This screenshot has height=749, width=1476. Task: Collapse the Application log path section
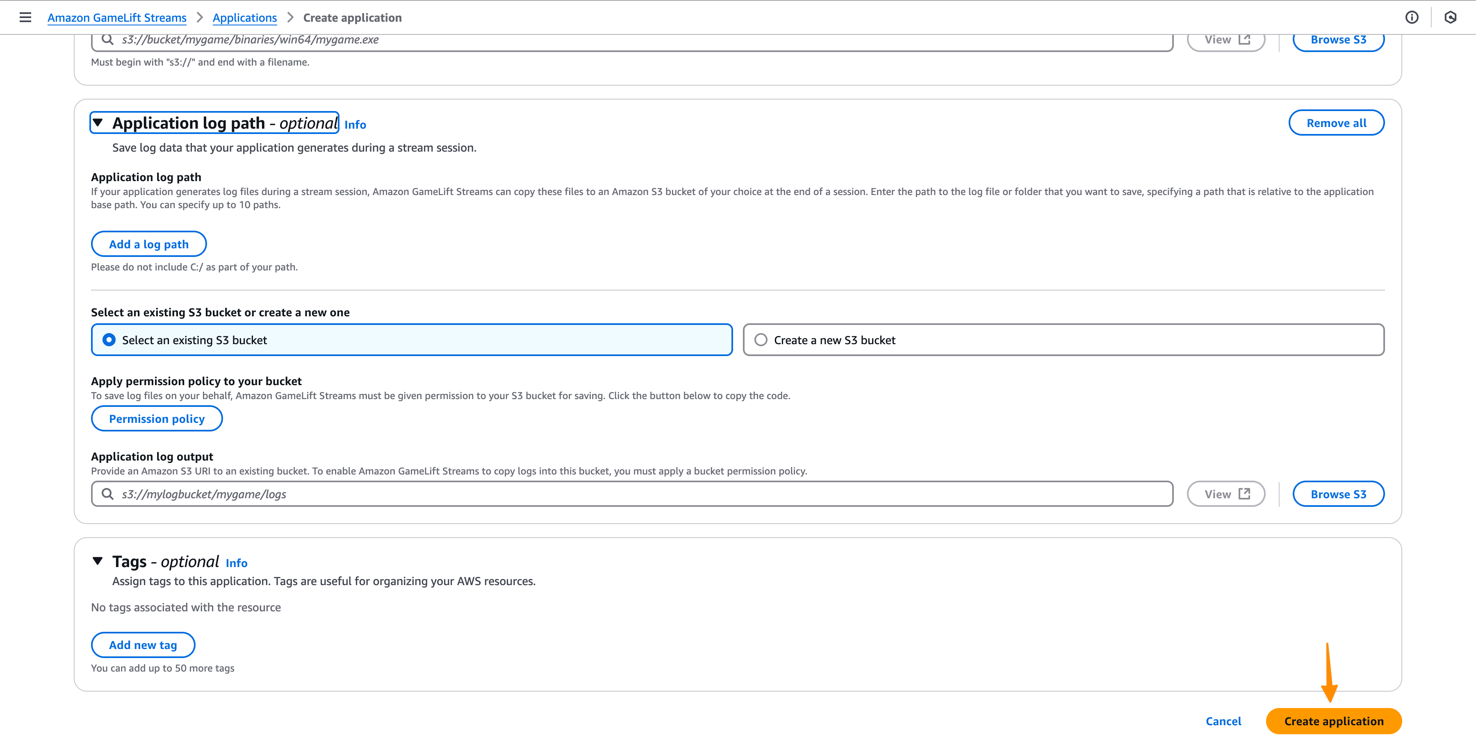[98, 123]
